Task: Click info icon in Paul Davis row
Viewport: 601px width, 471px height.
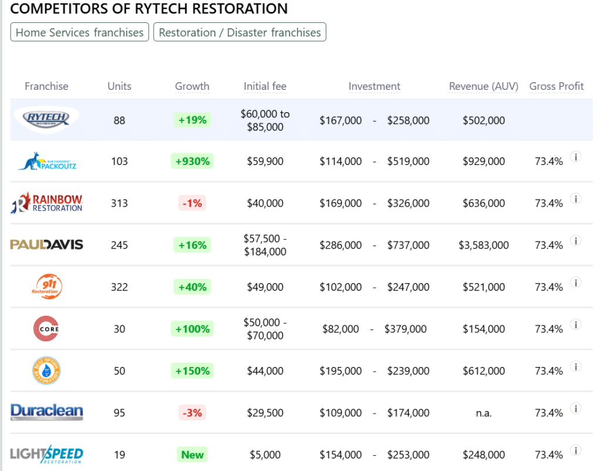Action: pos(575,240)
